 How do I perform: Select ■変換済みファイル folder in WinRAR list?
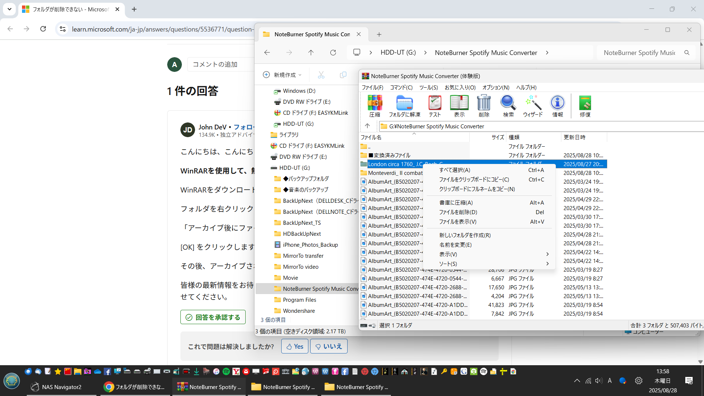click(389, 155)
